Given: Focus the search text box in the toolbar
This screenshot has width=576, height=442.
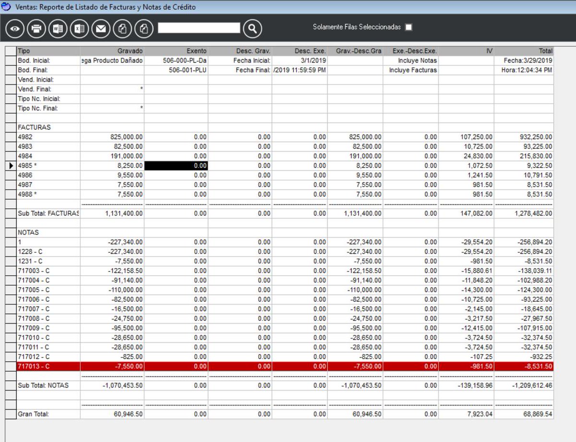Looking at the screenshot, I should [x=199, y=28].
